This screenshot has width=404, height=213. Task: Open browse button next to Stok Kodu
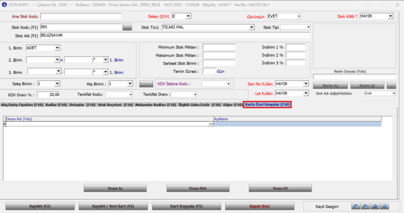pos(127,27)
